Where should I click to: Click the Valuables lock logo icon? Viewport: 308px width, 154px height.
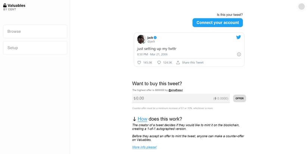coord(5,6)
